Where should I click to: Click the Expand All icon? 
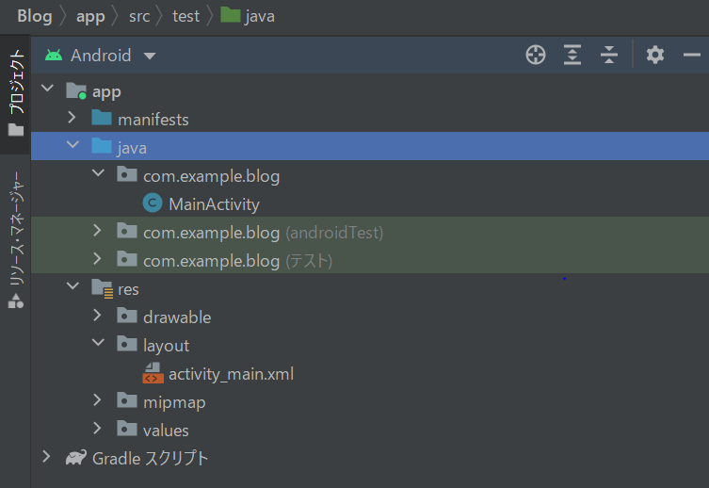(x=572, y=56)
